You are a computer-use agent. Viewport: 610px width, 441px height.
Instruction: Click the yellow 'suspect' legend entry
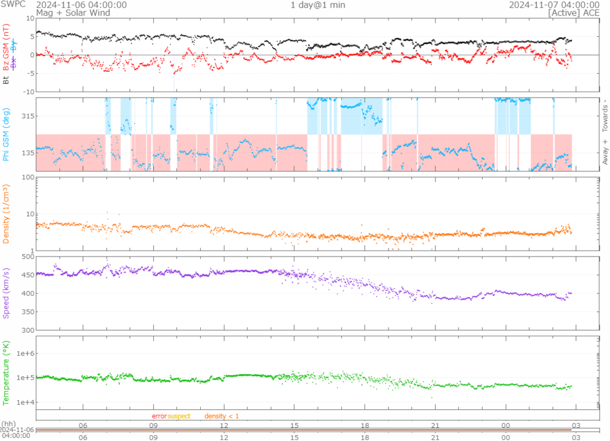coord(179,416)
